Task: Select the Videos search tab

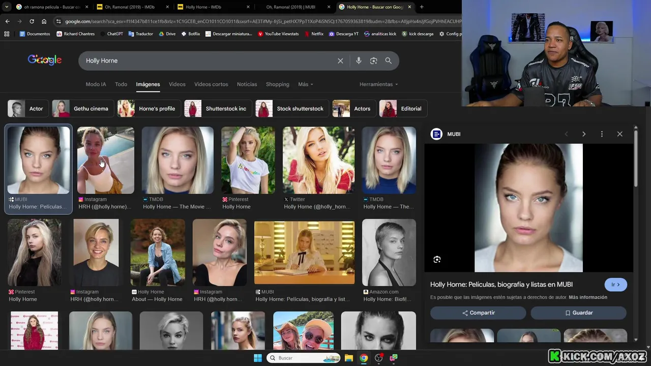Action: [x=177, y=84]
